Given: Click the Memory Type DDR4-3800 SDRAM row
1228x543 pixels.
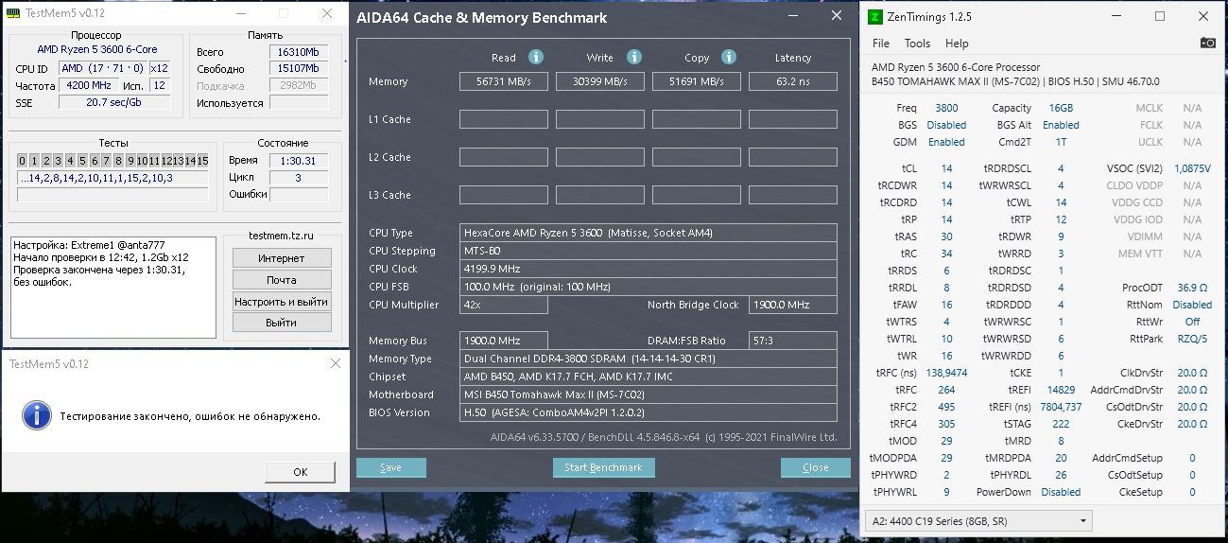Looking at the screenshot, I should coord(649,359).
